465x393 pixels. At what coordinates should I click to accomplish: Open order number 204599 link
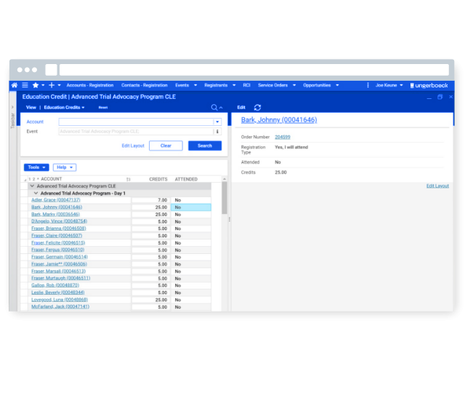coord(283,137)
